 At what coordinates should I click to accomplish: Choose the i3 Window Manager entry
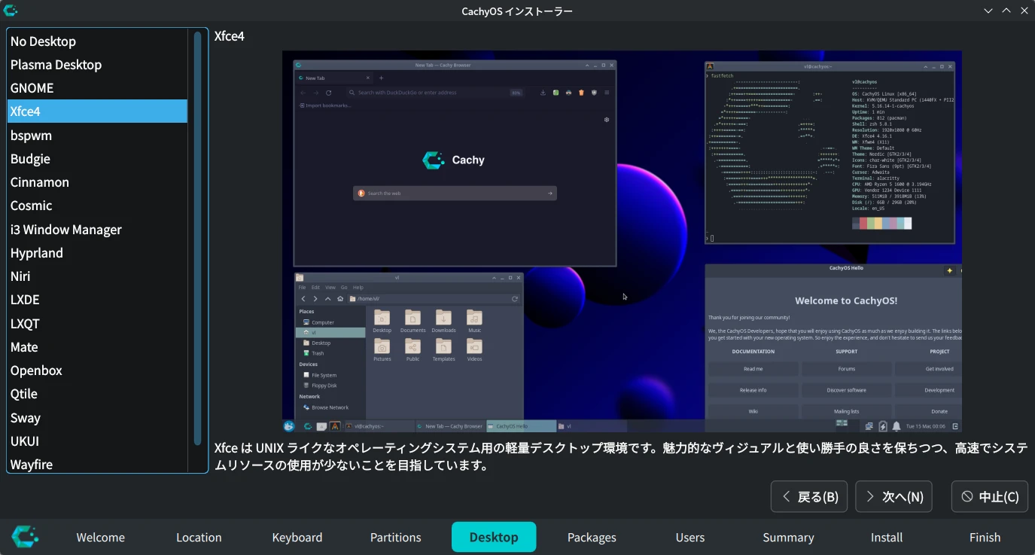coord(66,230)
